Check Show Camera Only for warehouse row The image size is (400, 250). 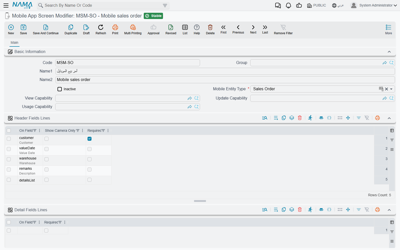tap(46, 159)
